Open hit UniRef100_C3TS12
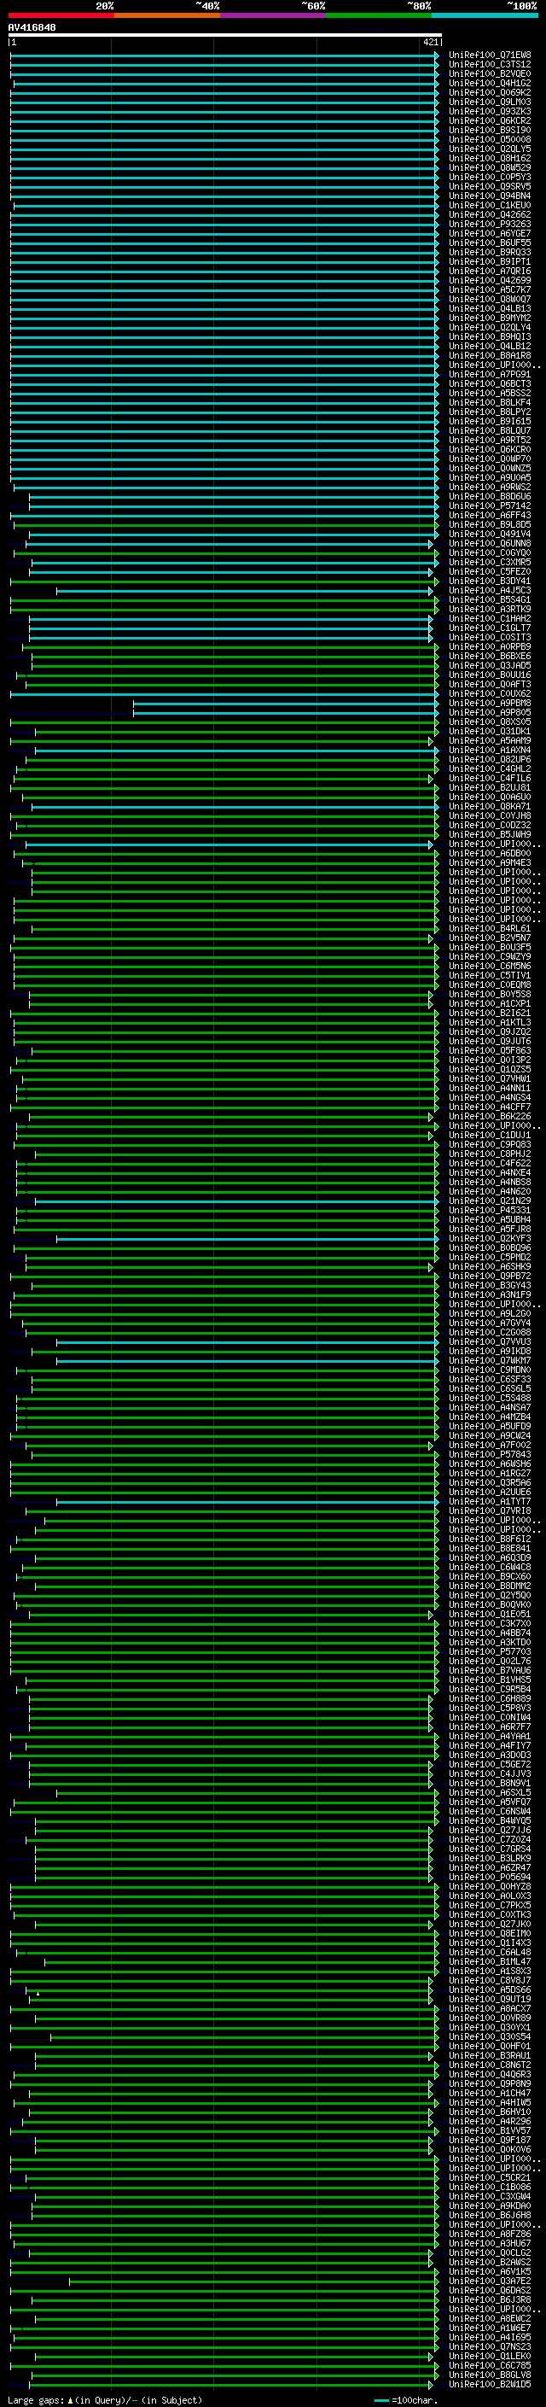The height and width of the screenshot is (2407, 546). point(490,65)
